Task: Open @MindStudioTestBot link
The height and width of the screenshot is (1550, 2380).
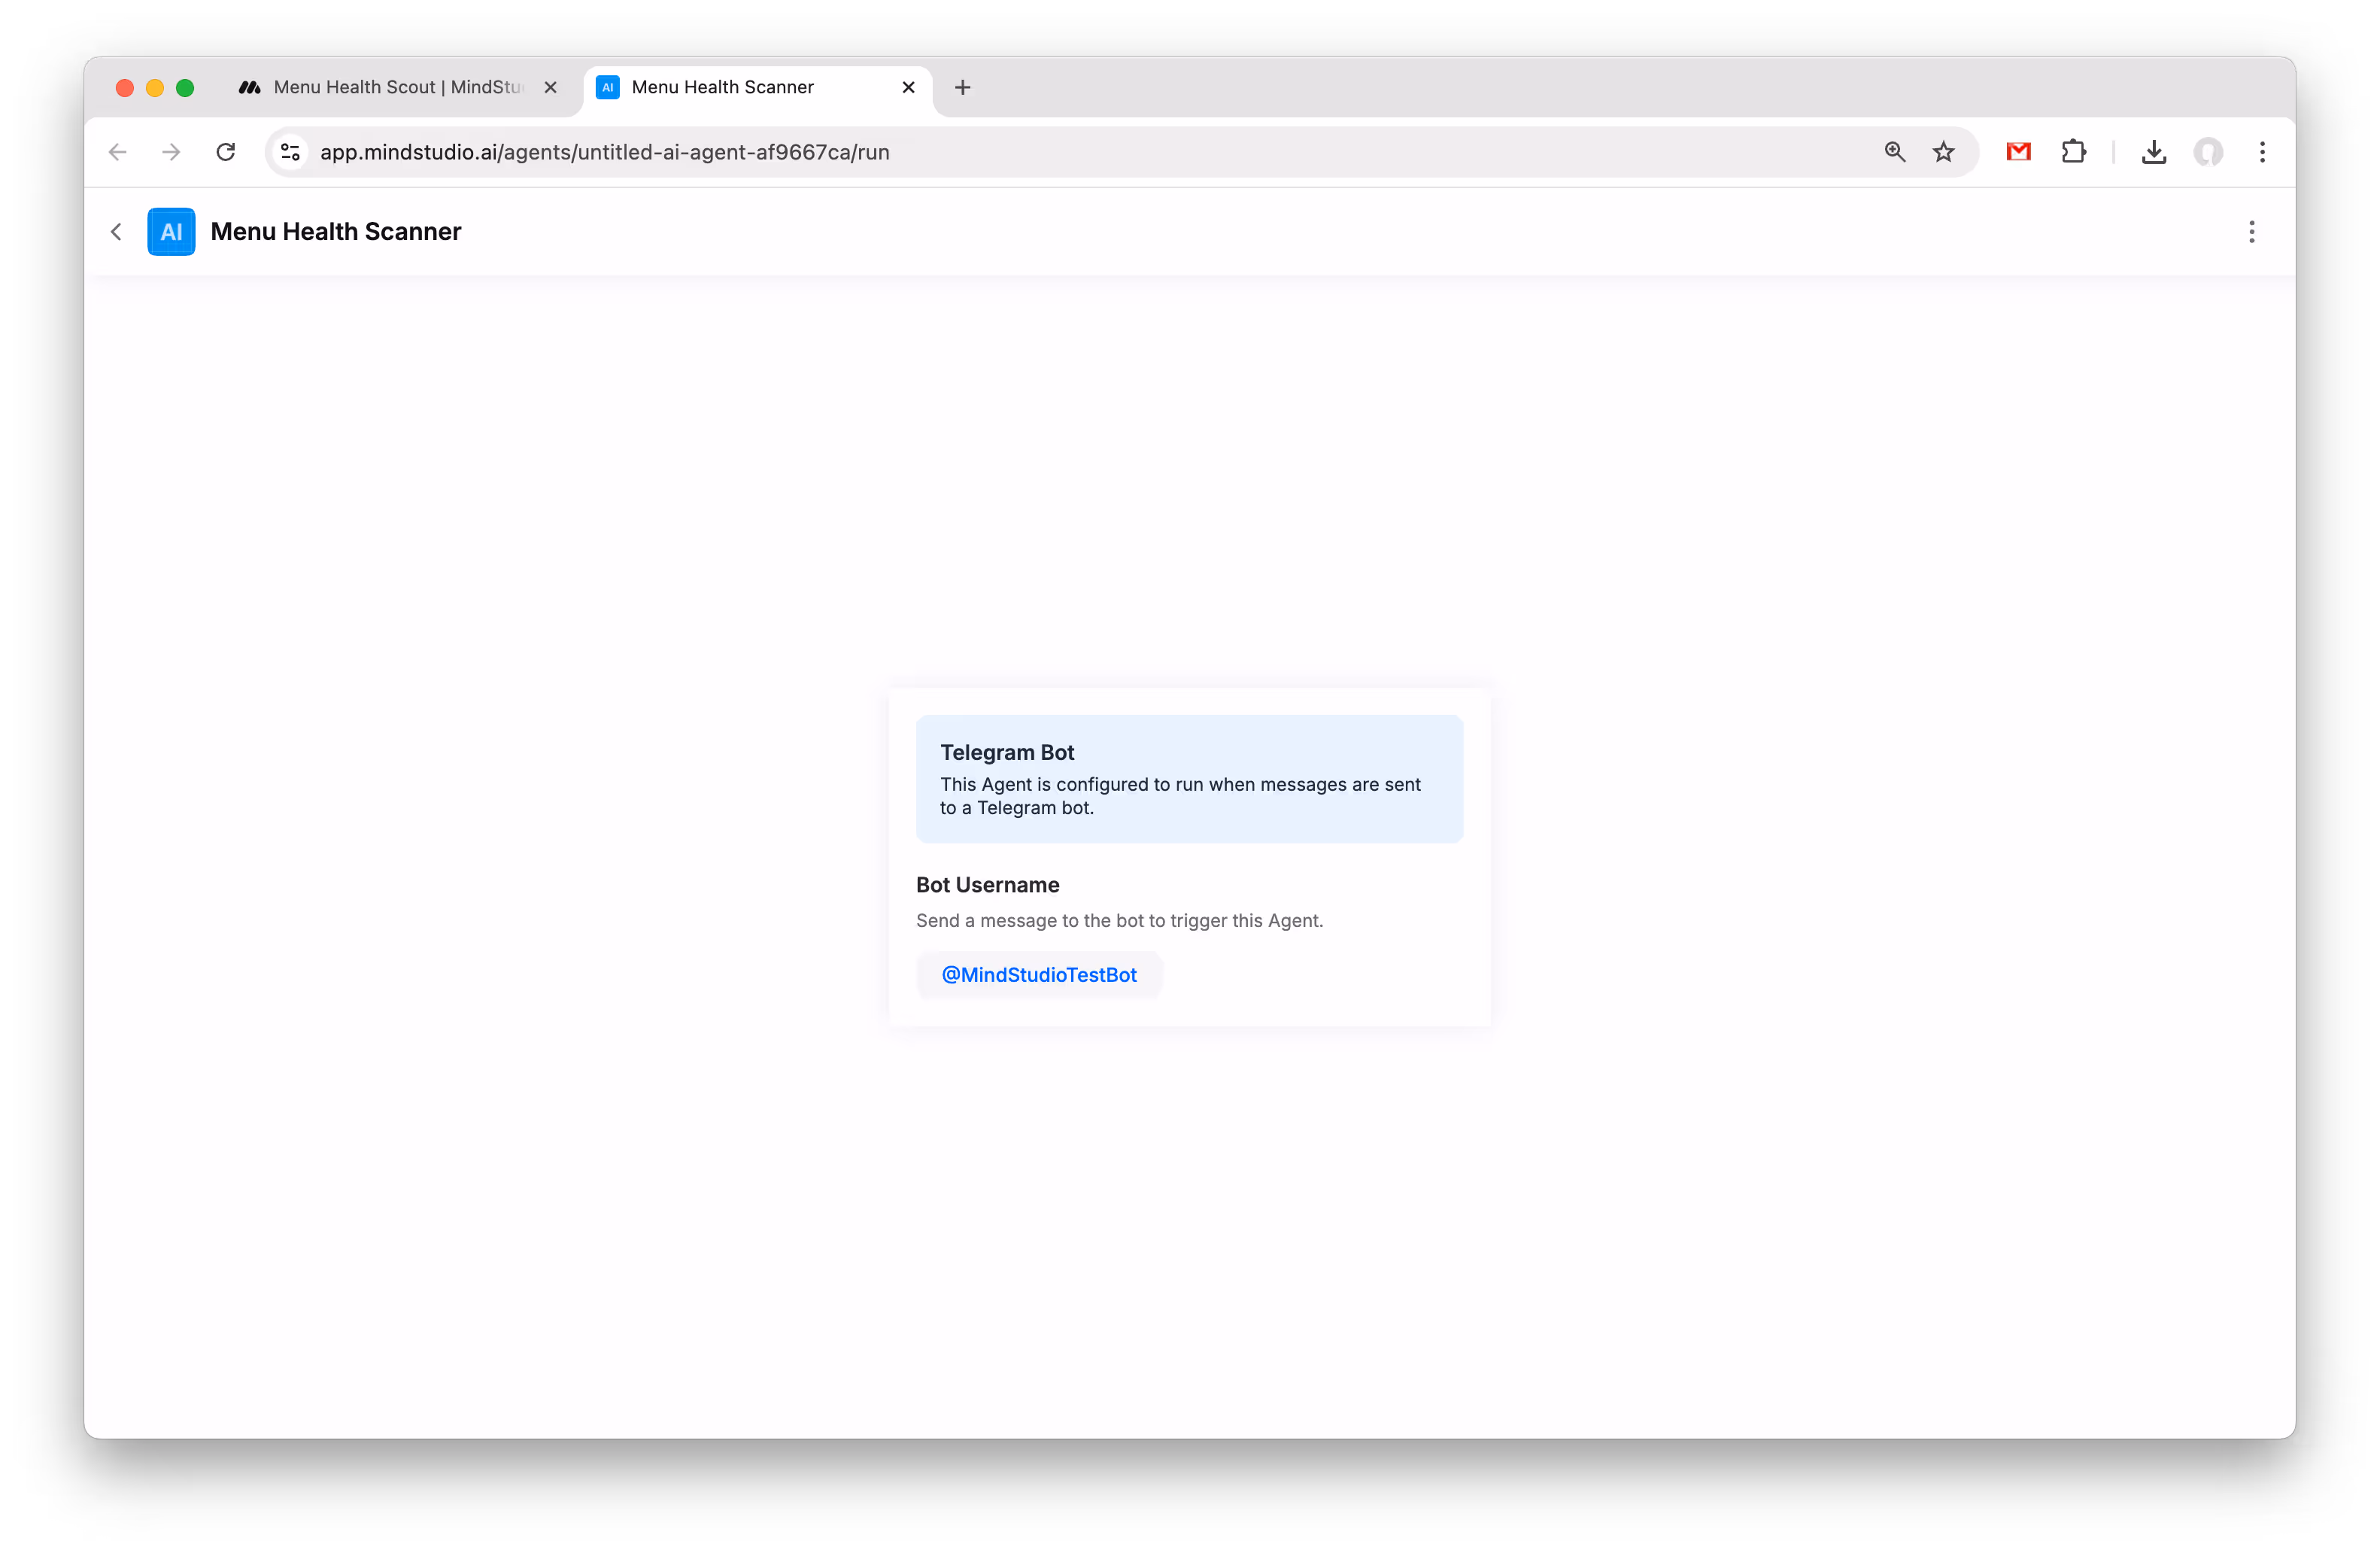Action: 1039,974
